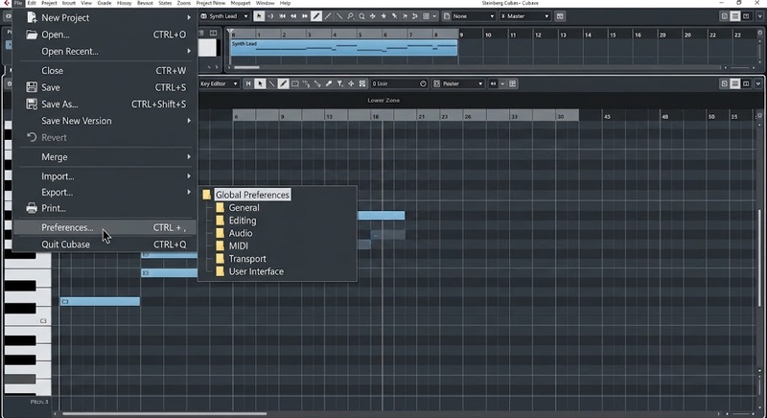Select Save As... menu entry
This screenshot has width=767, height=418.
point(105,104)
